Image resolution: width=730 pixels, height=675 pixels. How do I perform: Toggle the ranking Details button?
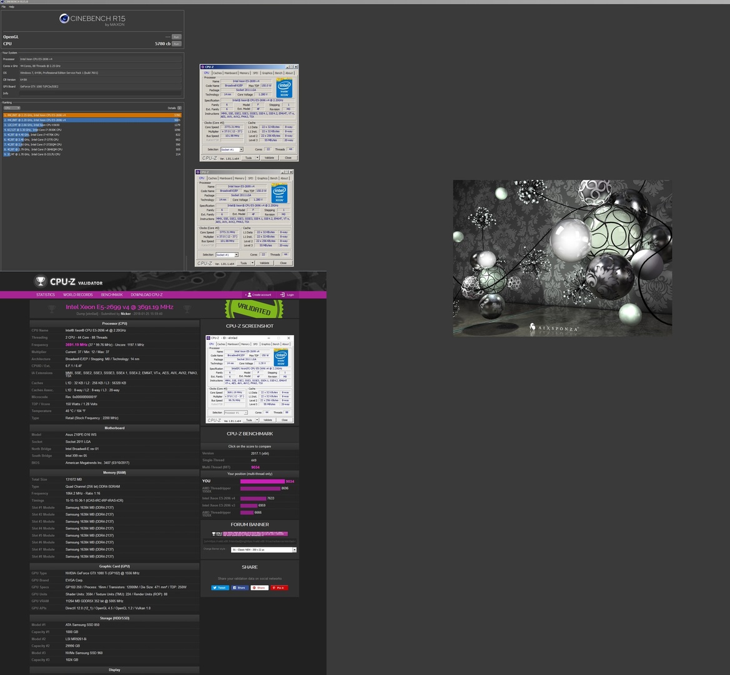point(179,108)
